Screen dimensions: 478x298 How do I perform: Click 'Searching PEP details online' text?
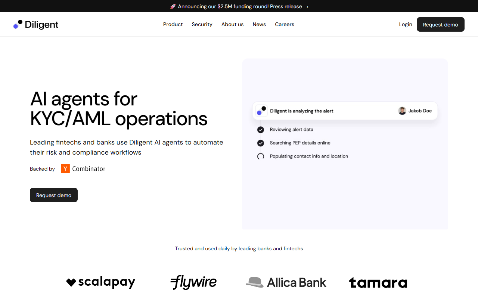(x=300, y=143)
